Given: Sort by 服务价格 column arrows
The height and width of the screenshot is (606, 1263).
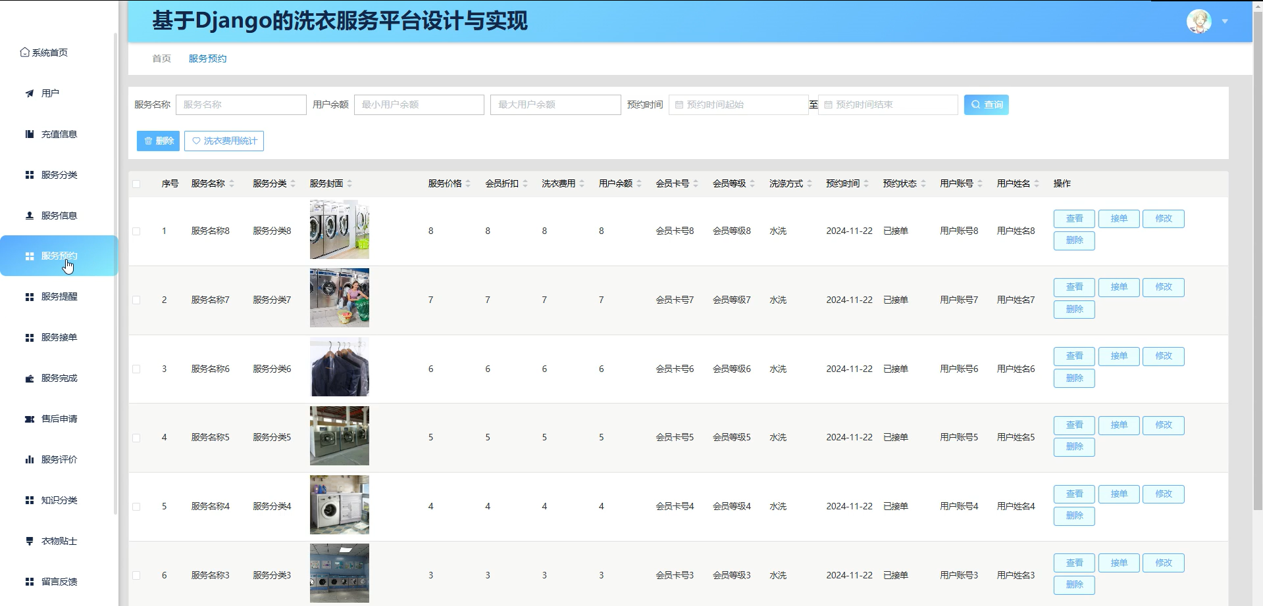Looking at the screenshot, I should [468, 184].
